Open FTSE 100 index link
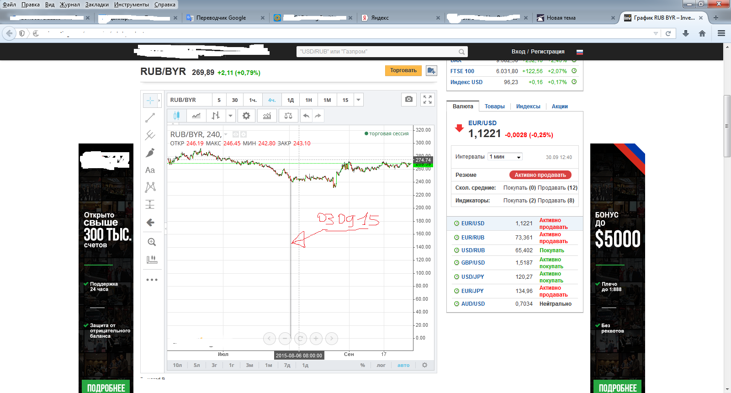This screenshot has height=393, width=731. coord(462,71)
